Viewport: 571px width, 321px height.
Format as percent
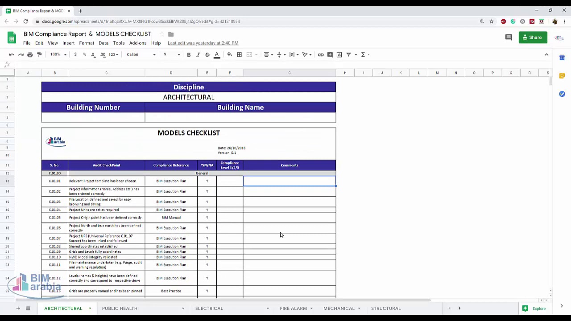pos(84,54)
